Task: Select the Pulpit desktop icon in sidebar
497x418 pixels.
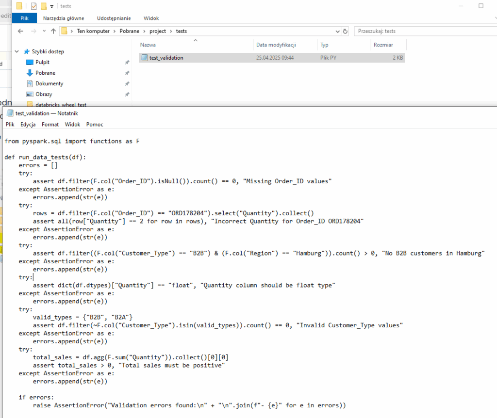Action: tap(42, 62)
